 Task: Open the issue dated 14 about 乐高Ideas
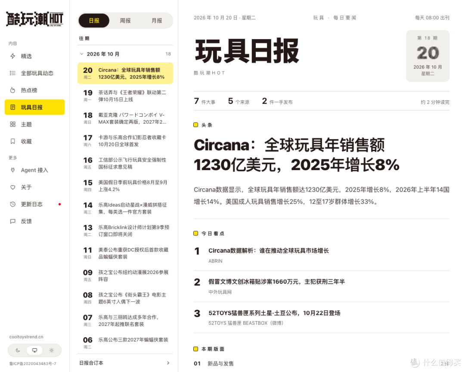coord(125,208)
